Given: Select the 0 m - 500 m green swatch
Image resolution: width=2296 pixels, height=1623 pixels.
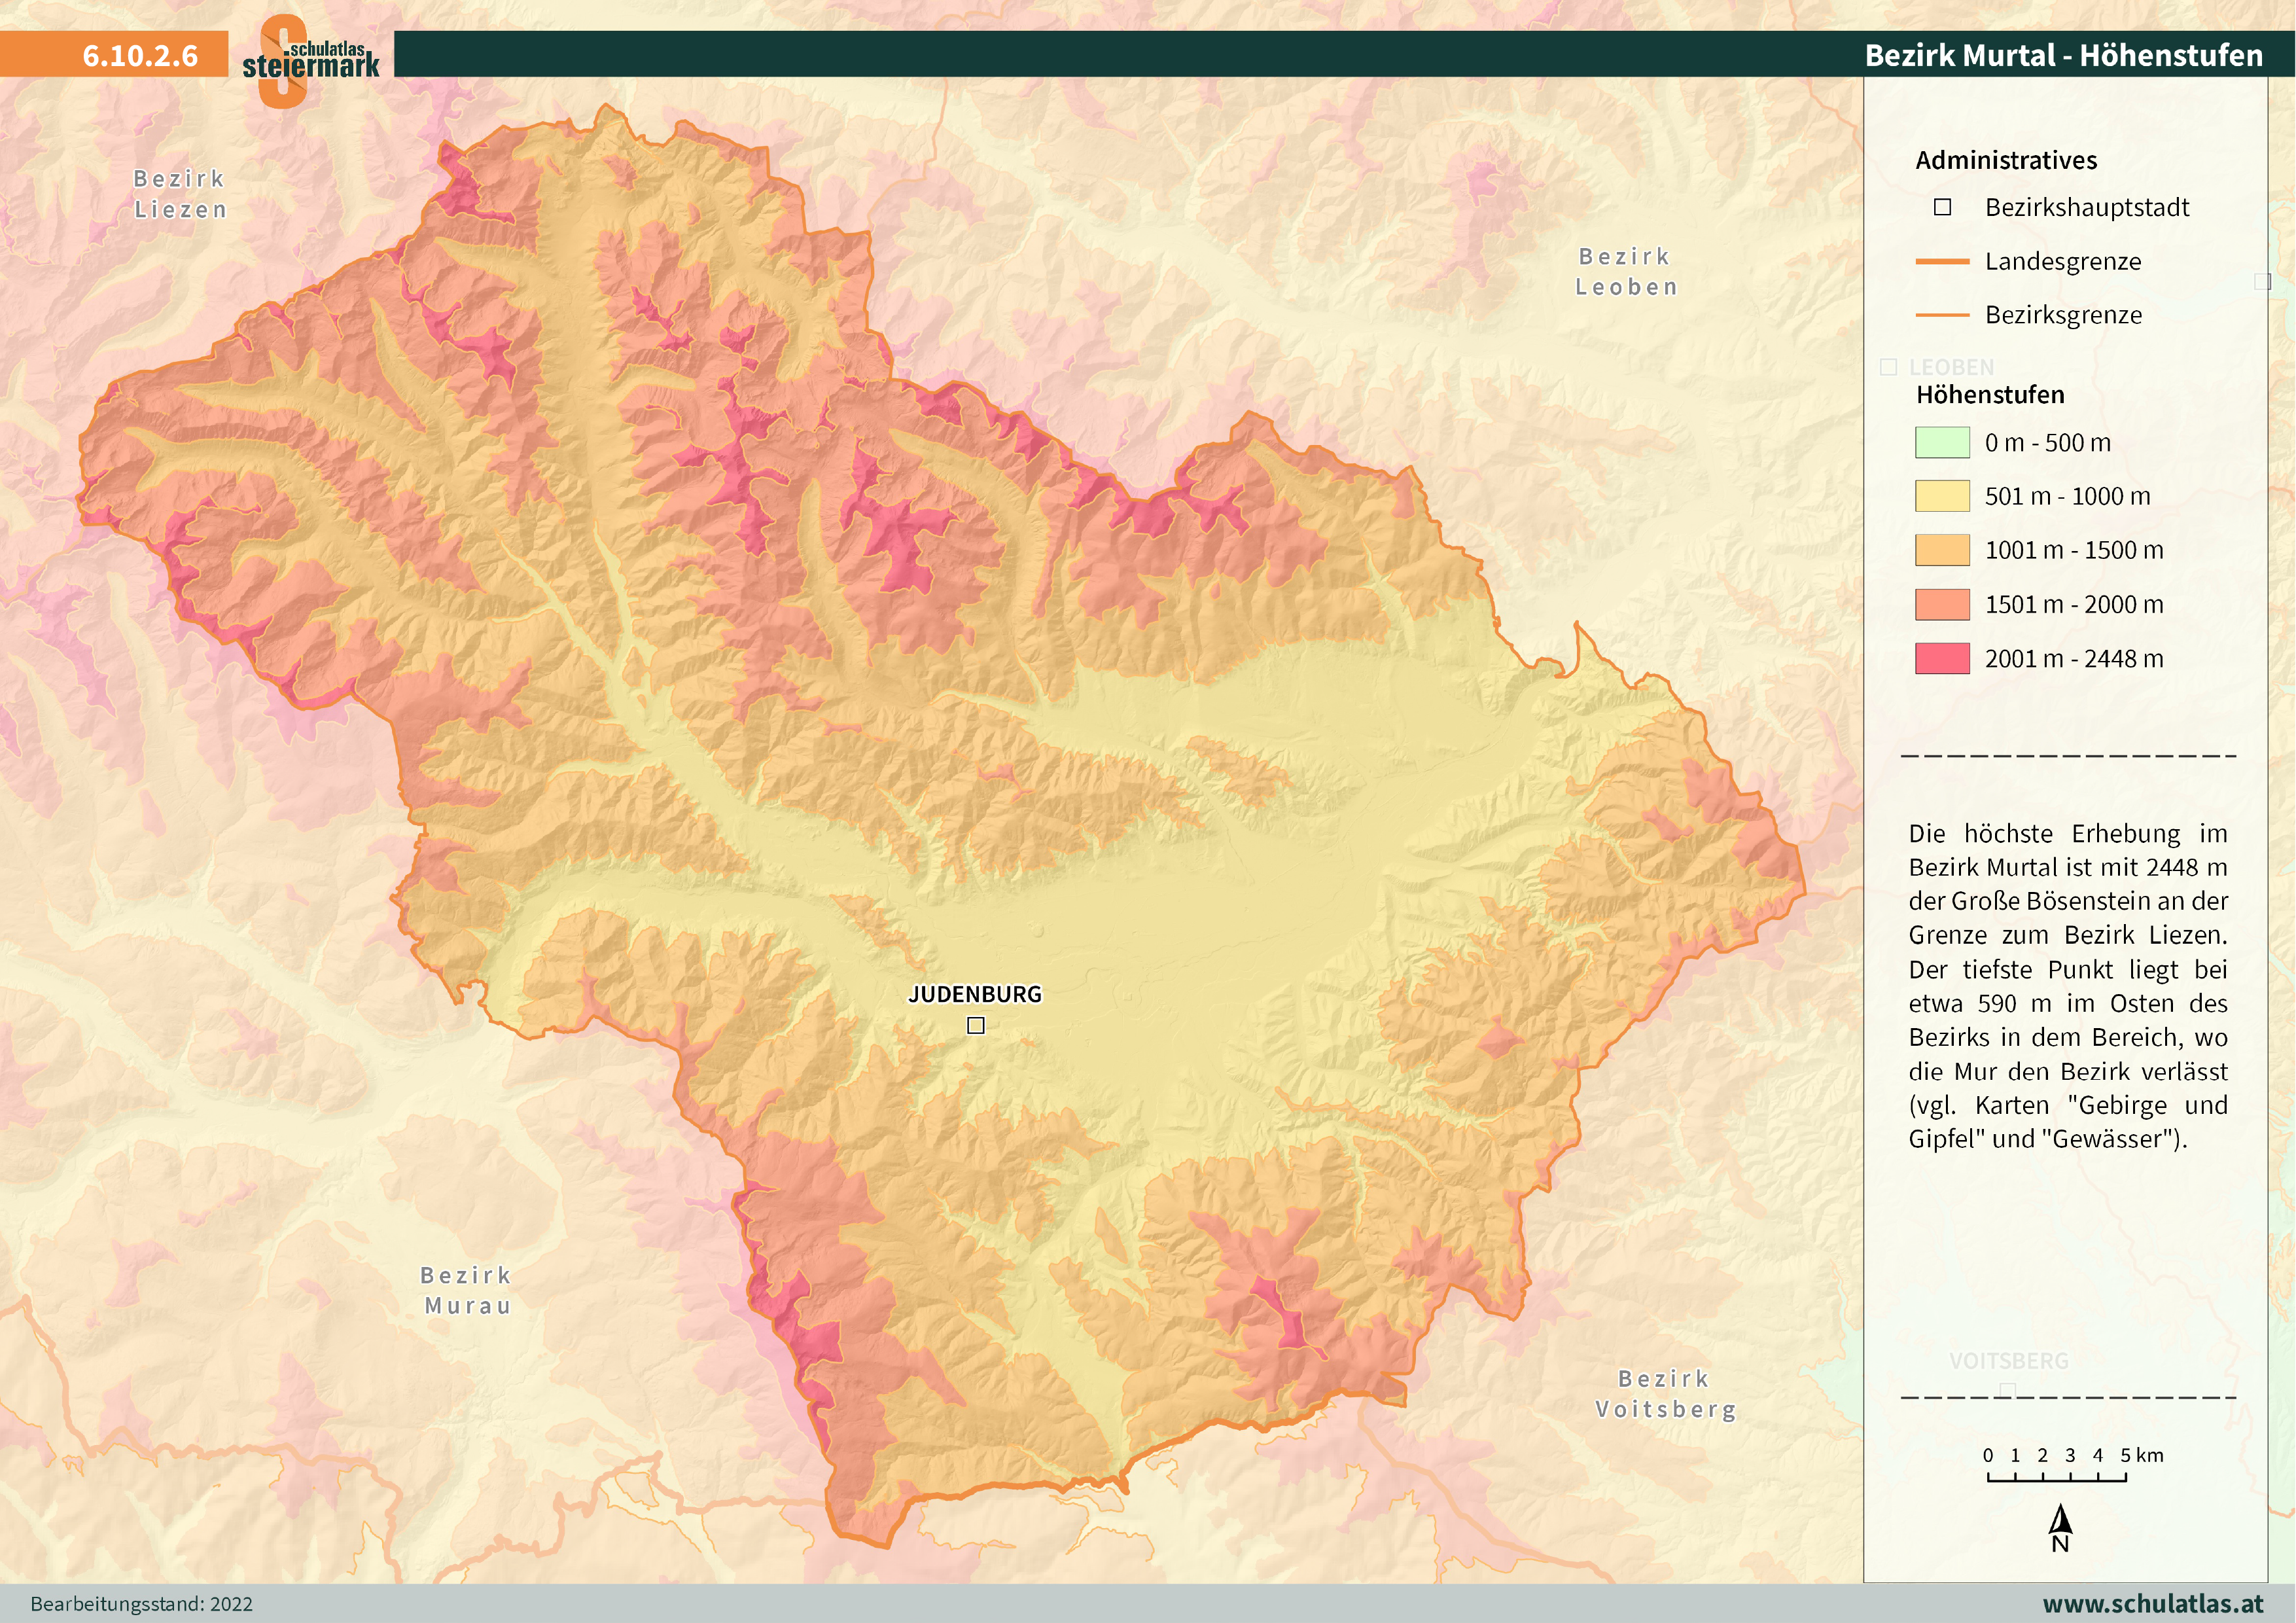Looking at the screenshot, I should (x=1942, y=442).
